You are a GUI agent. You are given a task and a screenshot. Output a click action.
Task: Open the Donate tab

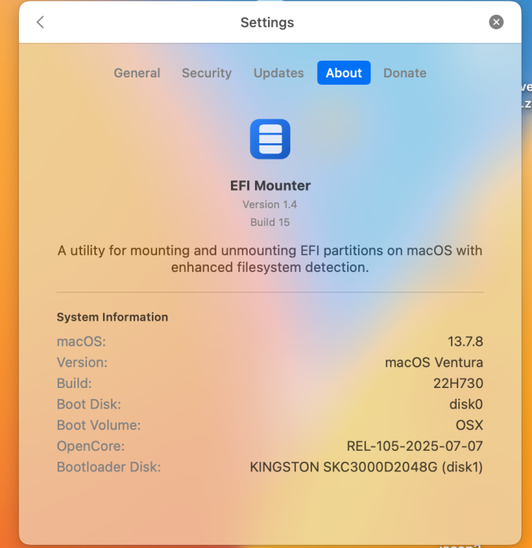pos(405,72)
